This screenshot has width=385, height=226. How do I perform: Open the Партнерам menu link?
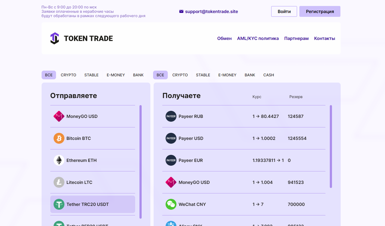296,39
